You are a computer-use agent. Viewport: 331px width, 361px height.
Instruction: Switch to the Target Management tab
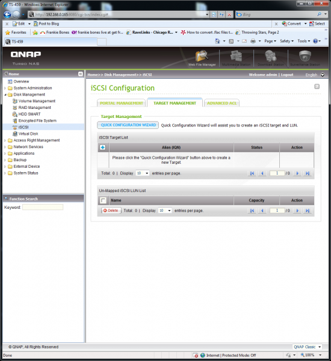[x=175, y=103]
